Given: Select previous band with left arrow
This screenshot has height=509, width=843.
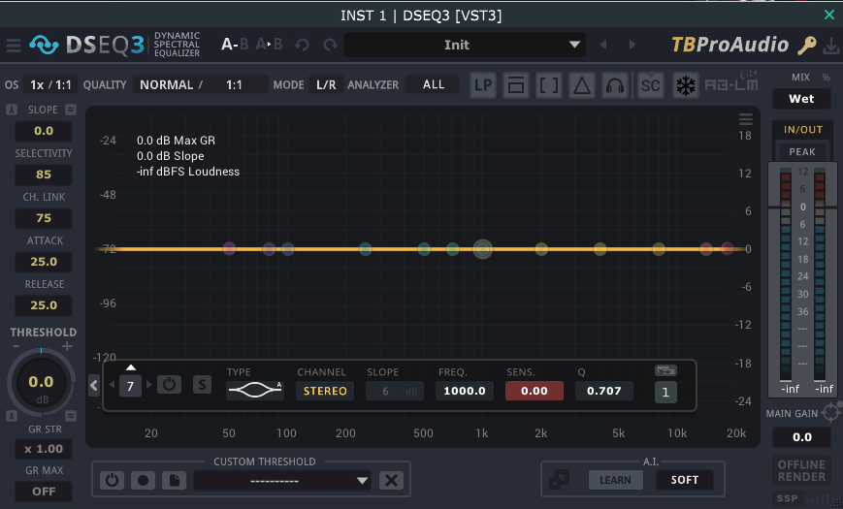Looking at the screenshot, I should (x=112, y=385).
